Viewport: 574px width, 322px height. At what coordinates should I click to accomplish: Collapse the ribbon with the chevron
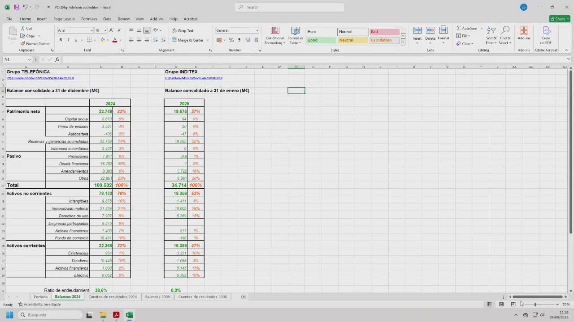pos(566,50)
